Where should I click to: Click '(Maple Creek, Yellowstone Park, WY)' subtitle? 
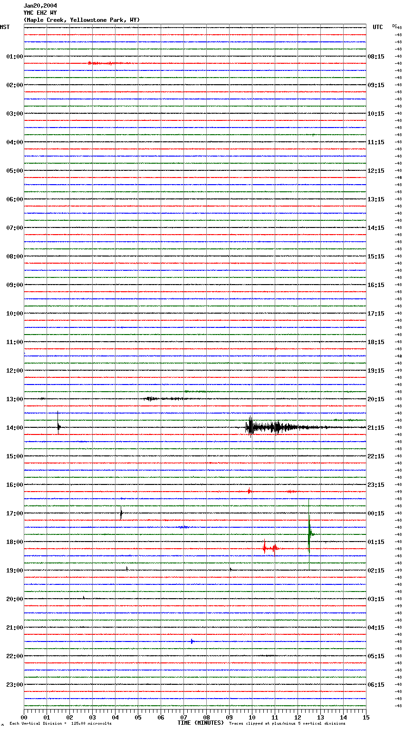point(81,20)
